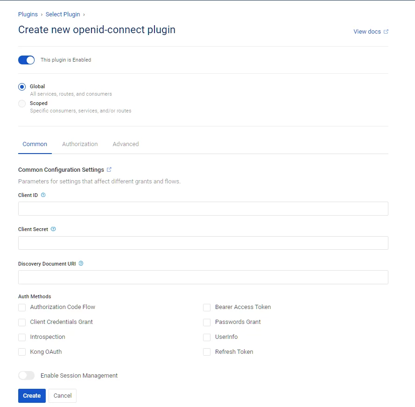The height and width of the screenshot is (407, 415).
Task: Tick the Kong OAuth checkbox
Action: click(x=22, y=352)
